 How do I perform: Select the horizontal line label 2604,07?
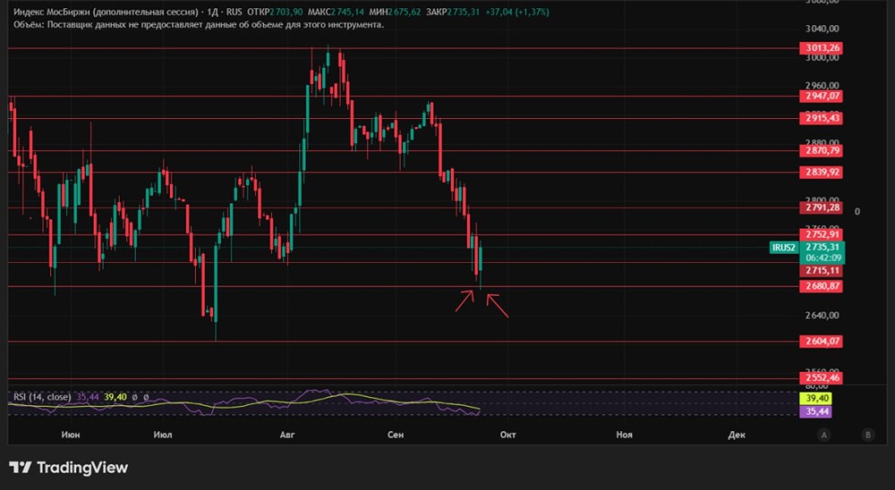[821, 342]
